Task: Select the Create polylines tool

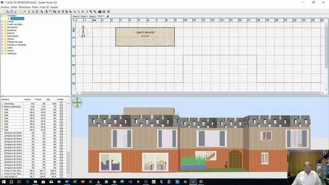Action: click(x=63, y=11)
